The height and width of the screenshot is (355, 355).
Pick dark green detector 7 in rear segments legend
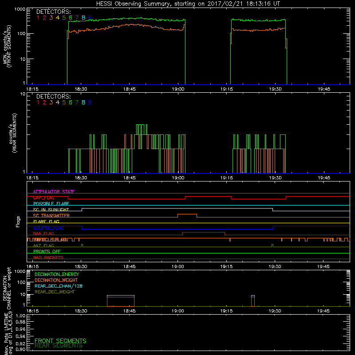click(77, 103)
